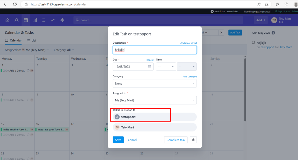The image size is (298, 160).
Task: Go back using browser back arrow
Action: [6, 4]
